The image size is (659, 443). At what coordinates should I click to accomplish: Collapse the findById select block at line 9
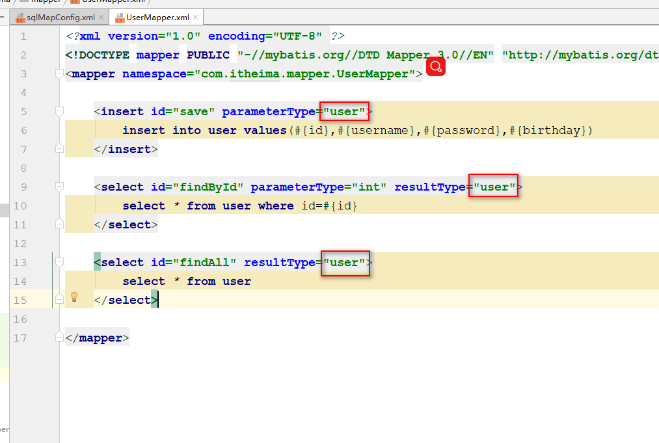click(59, 187)
